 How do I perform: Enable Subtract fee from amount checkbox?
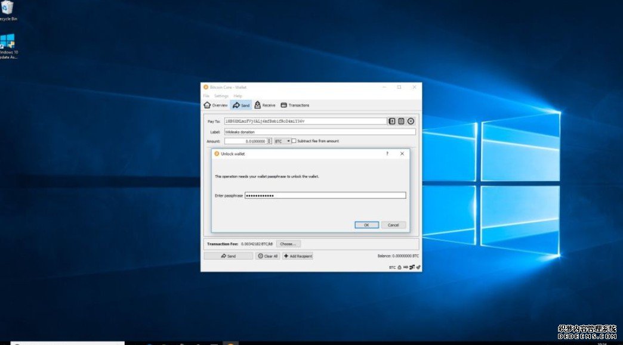(294, 141)
